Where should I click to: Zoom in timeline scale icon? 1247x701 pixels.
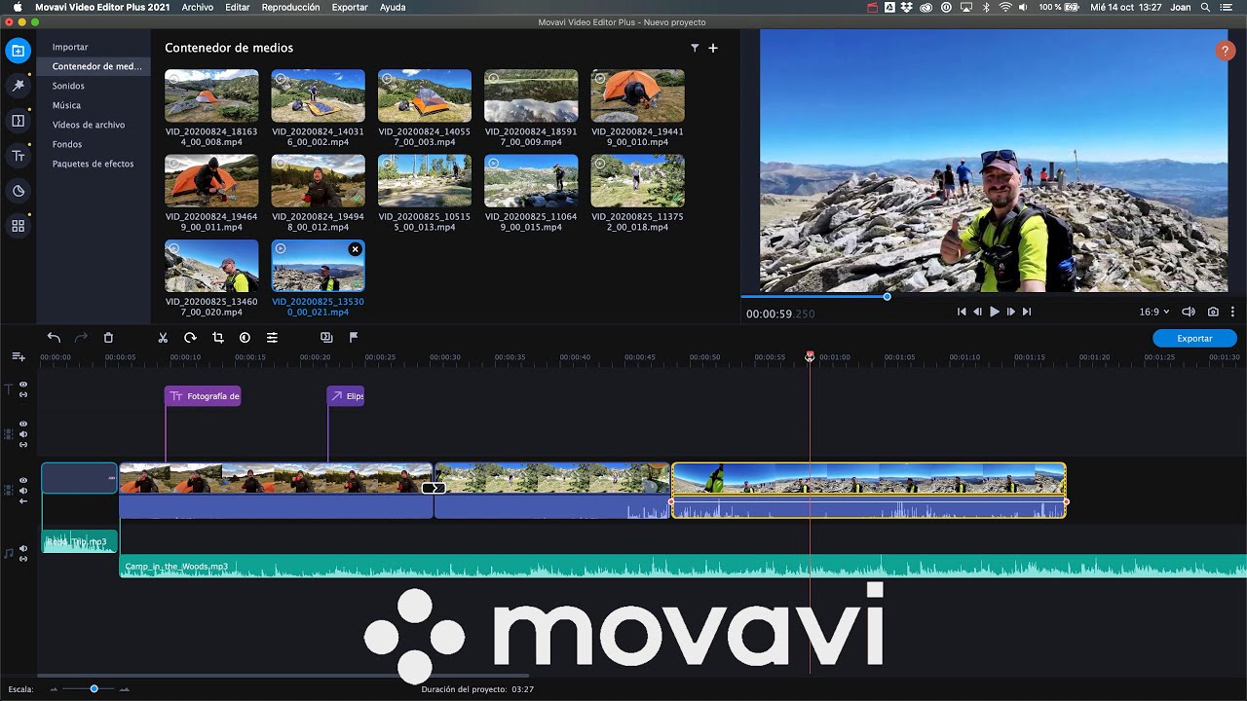click(x=124, y=689)
